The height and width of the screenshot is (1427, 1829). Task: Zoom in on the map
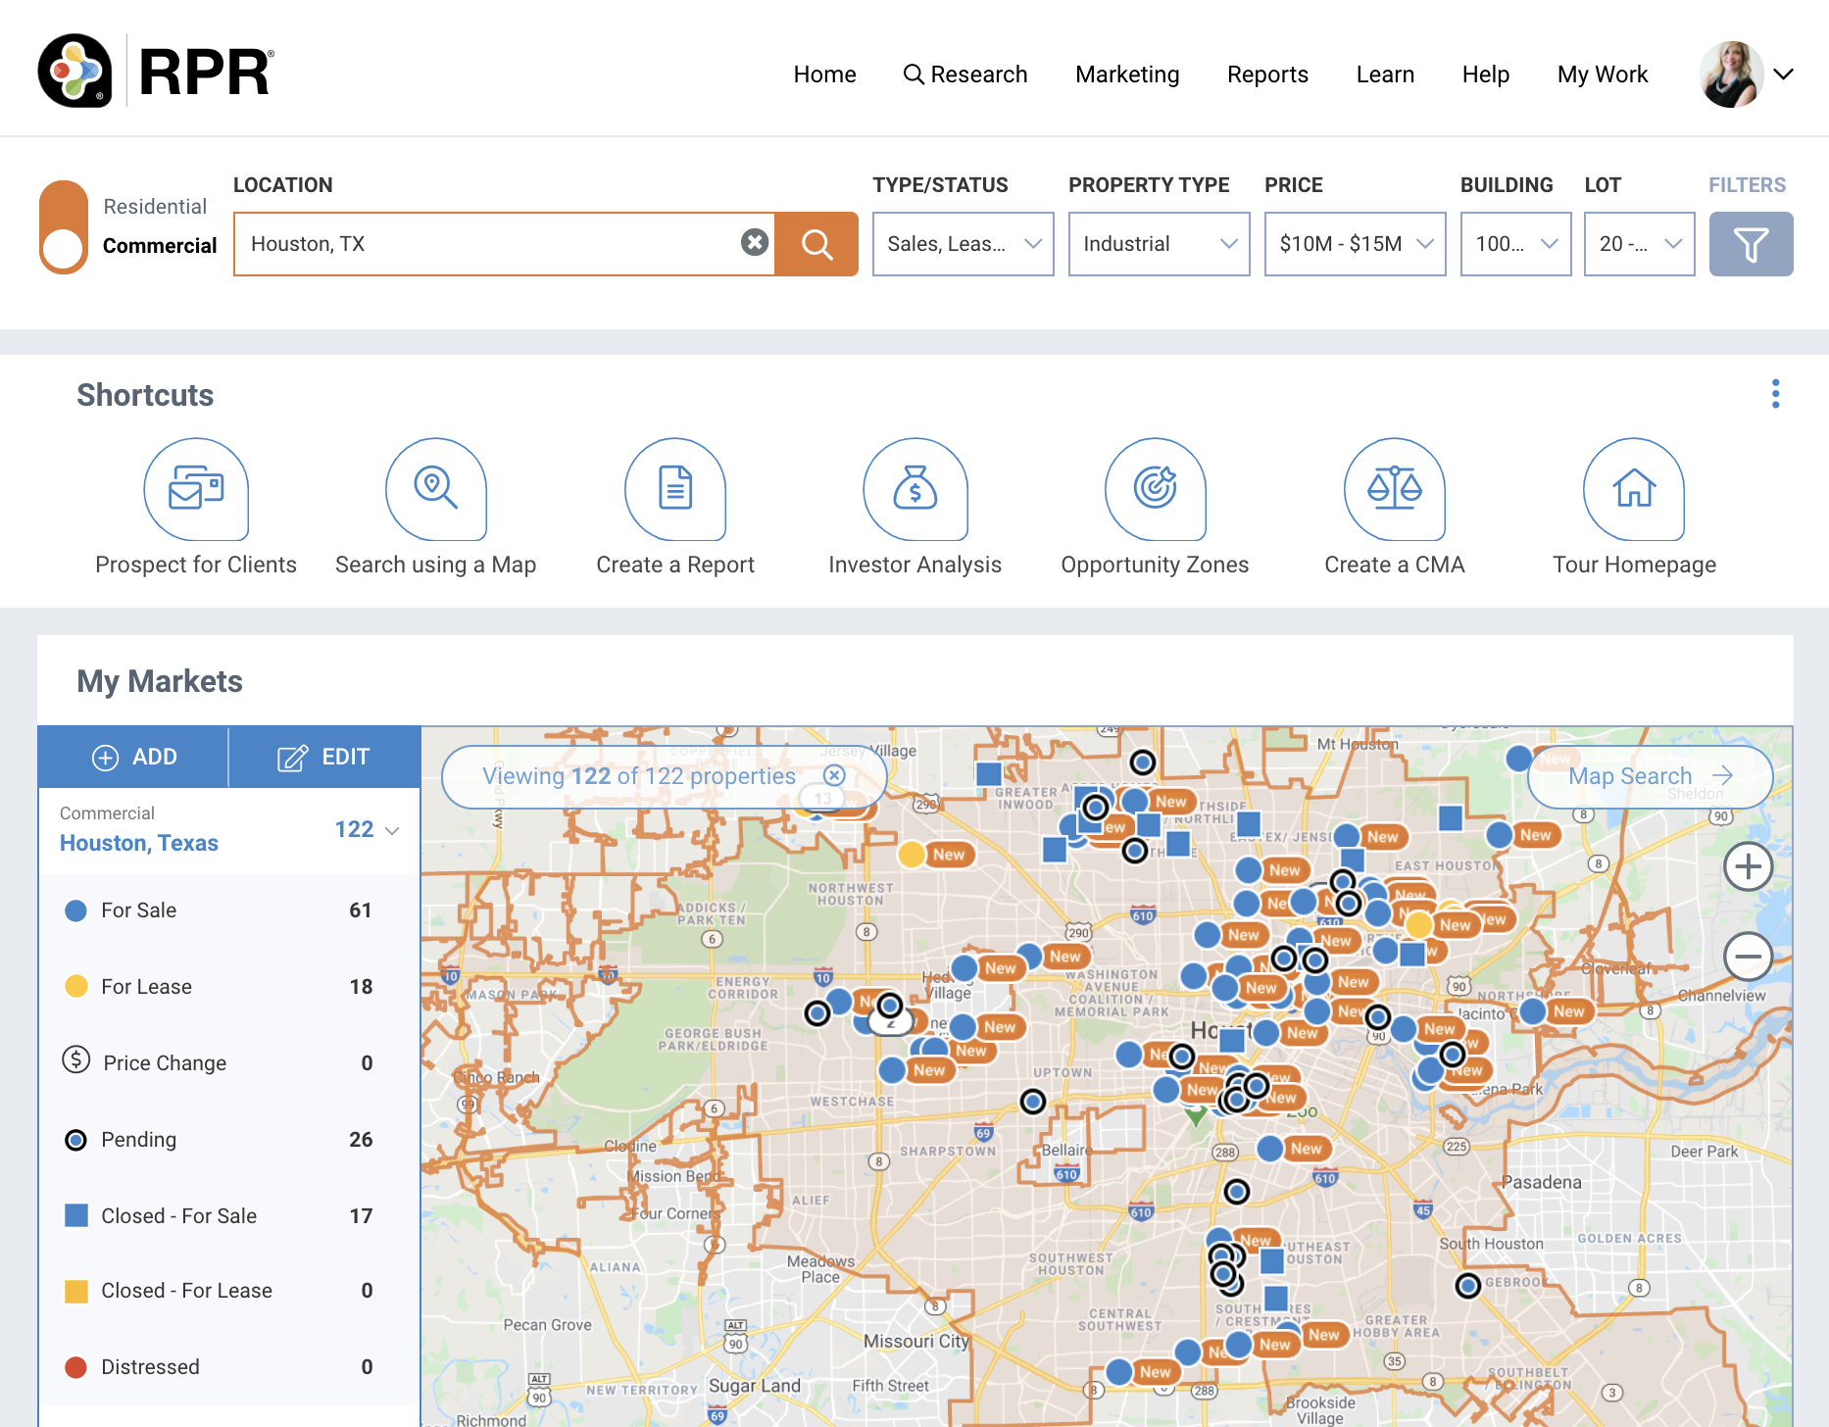click(1749, 866)
